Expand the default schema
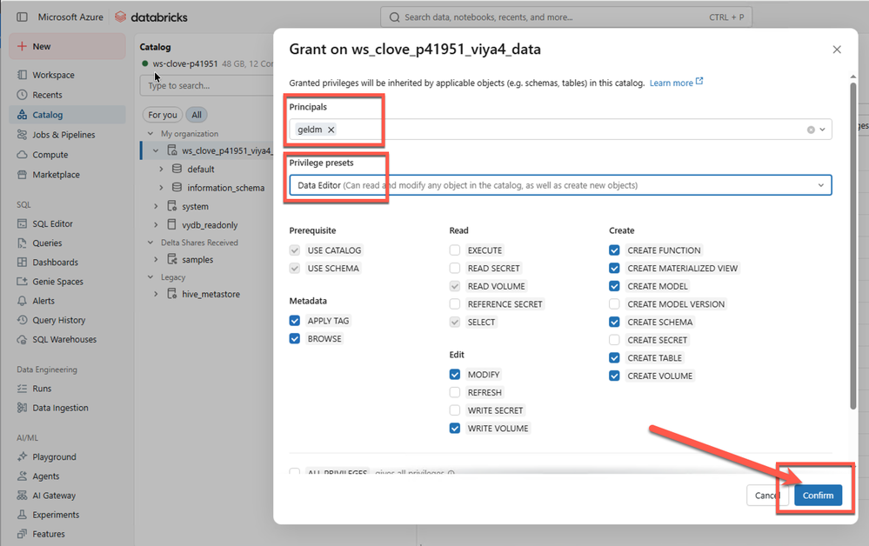Viewport: 869px width, 546px height. coord(161,169)
